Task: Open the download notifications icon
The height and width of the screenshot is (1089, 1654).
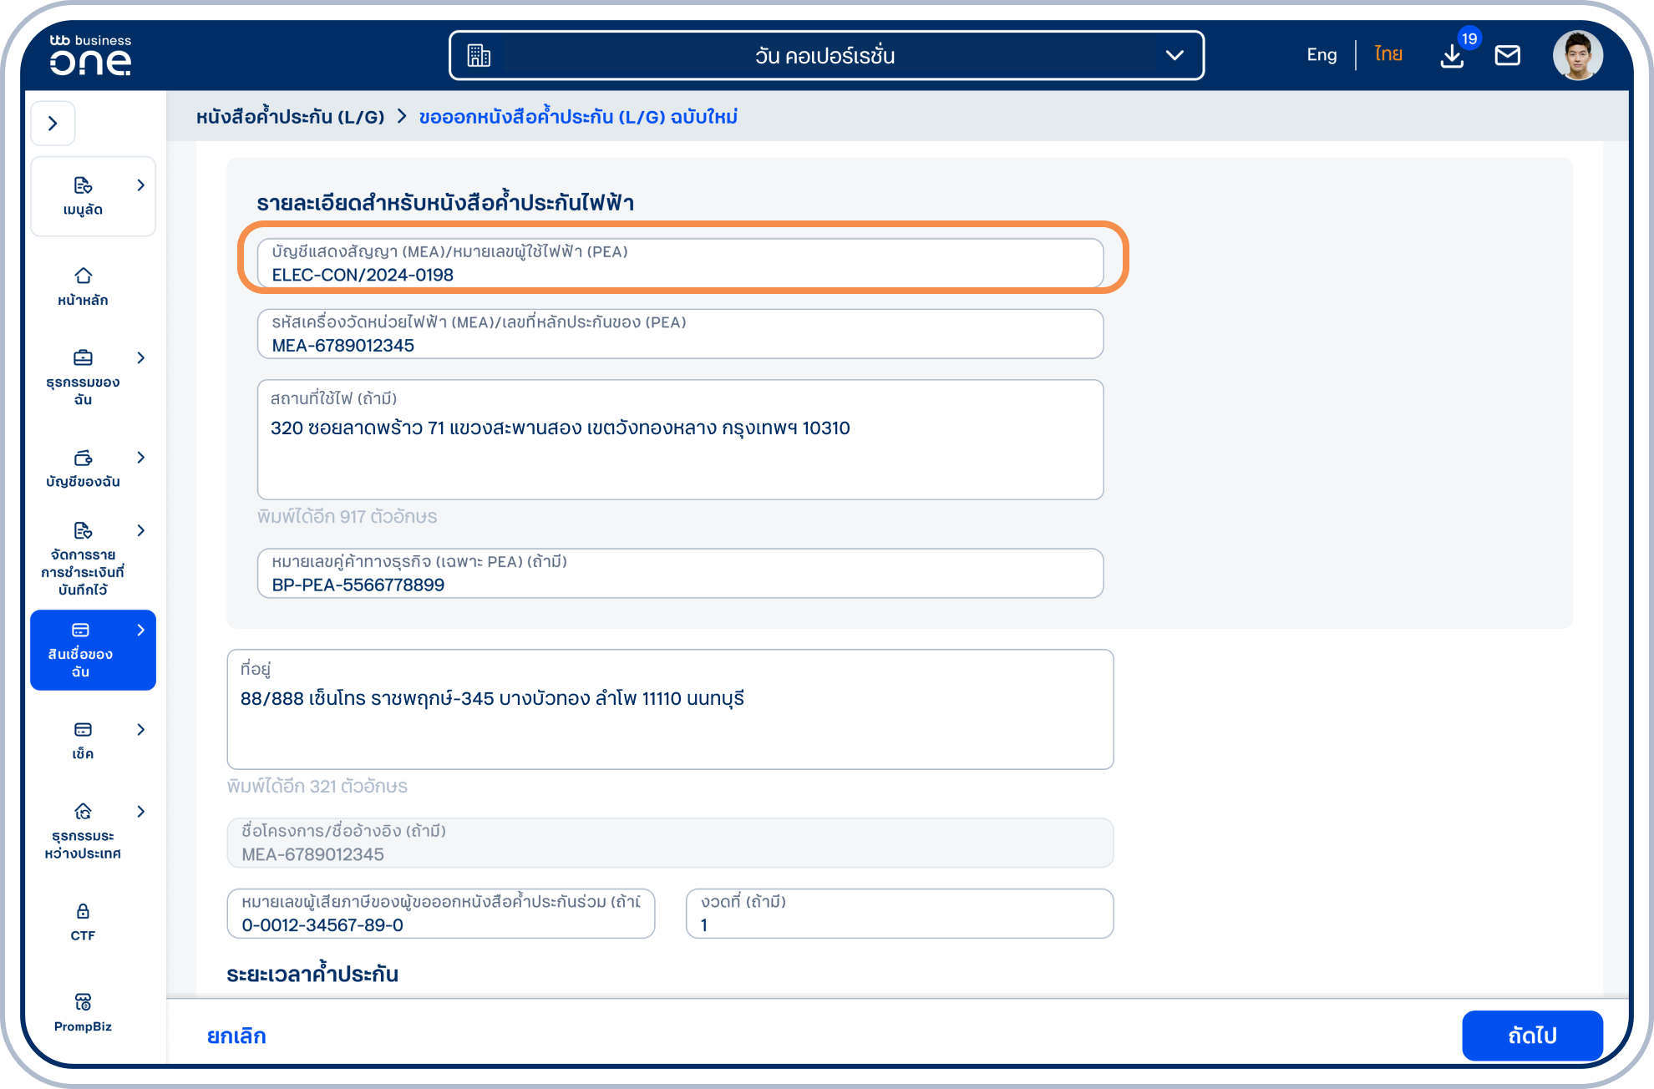Action: click(1452, 56)
